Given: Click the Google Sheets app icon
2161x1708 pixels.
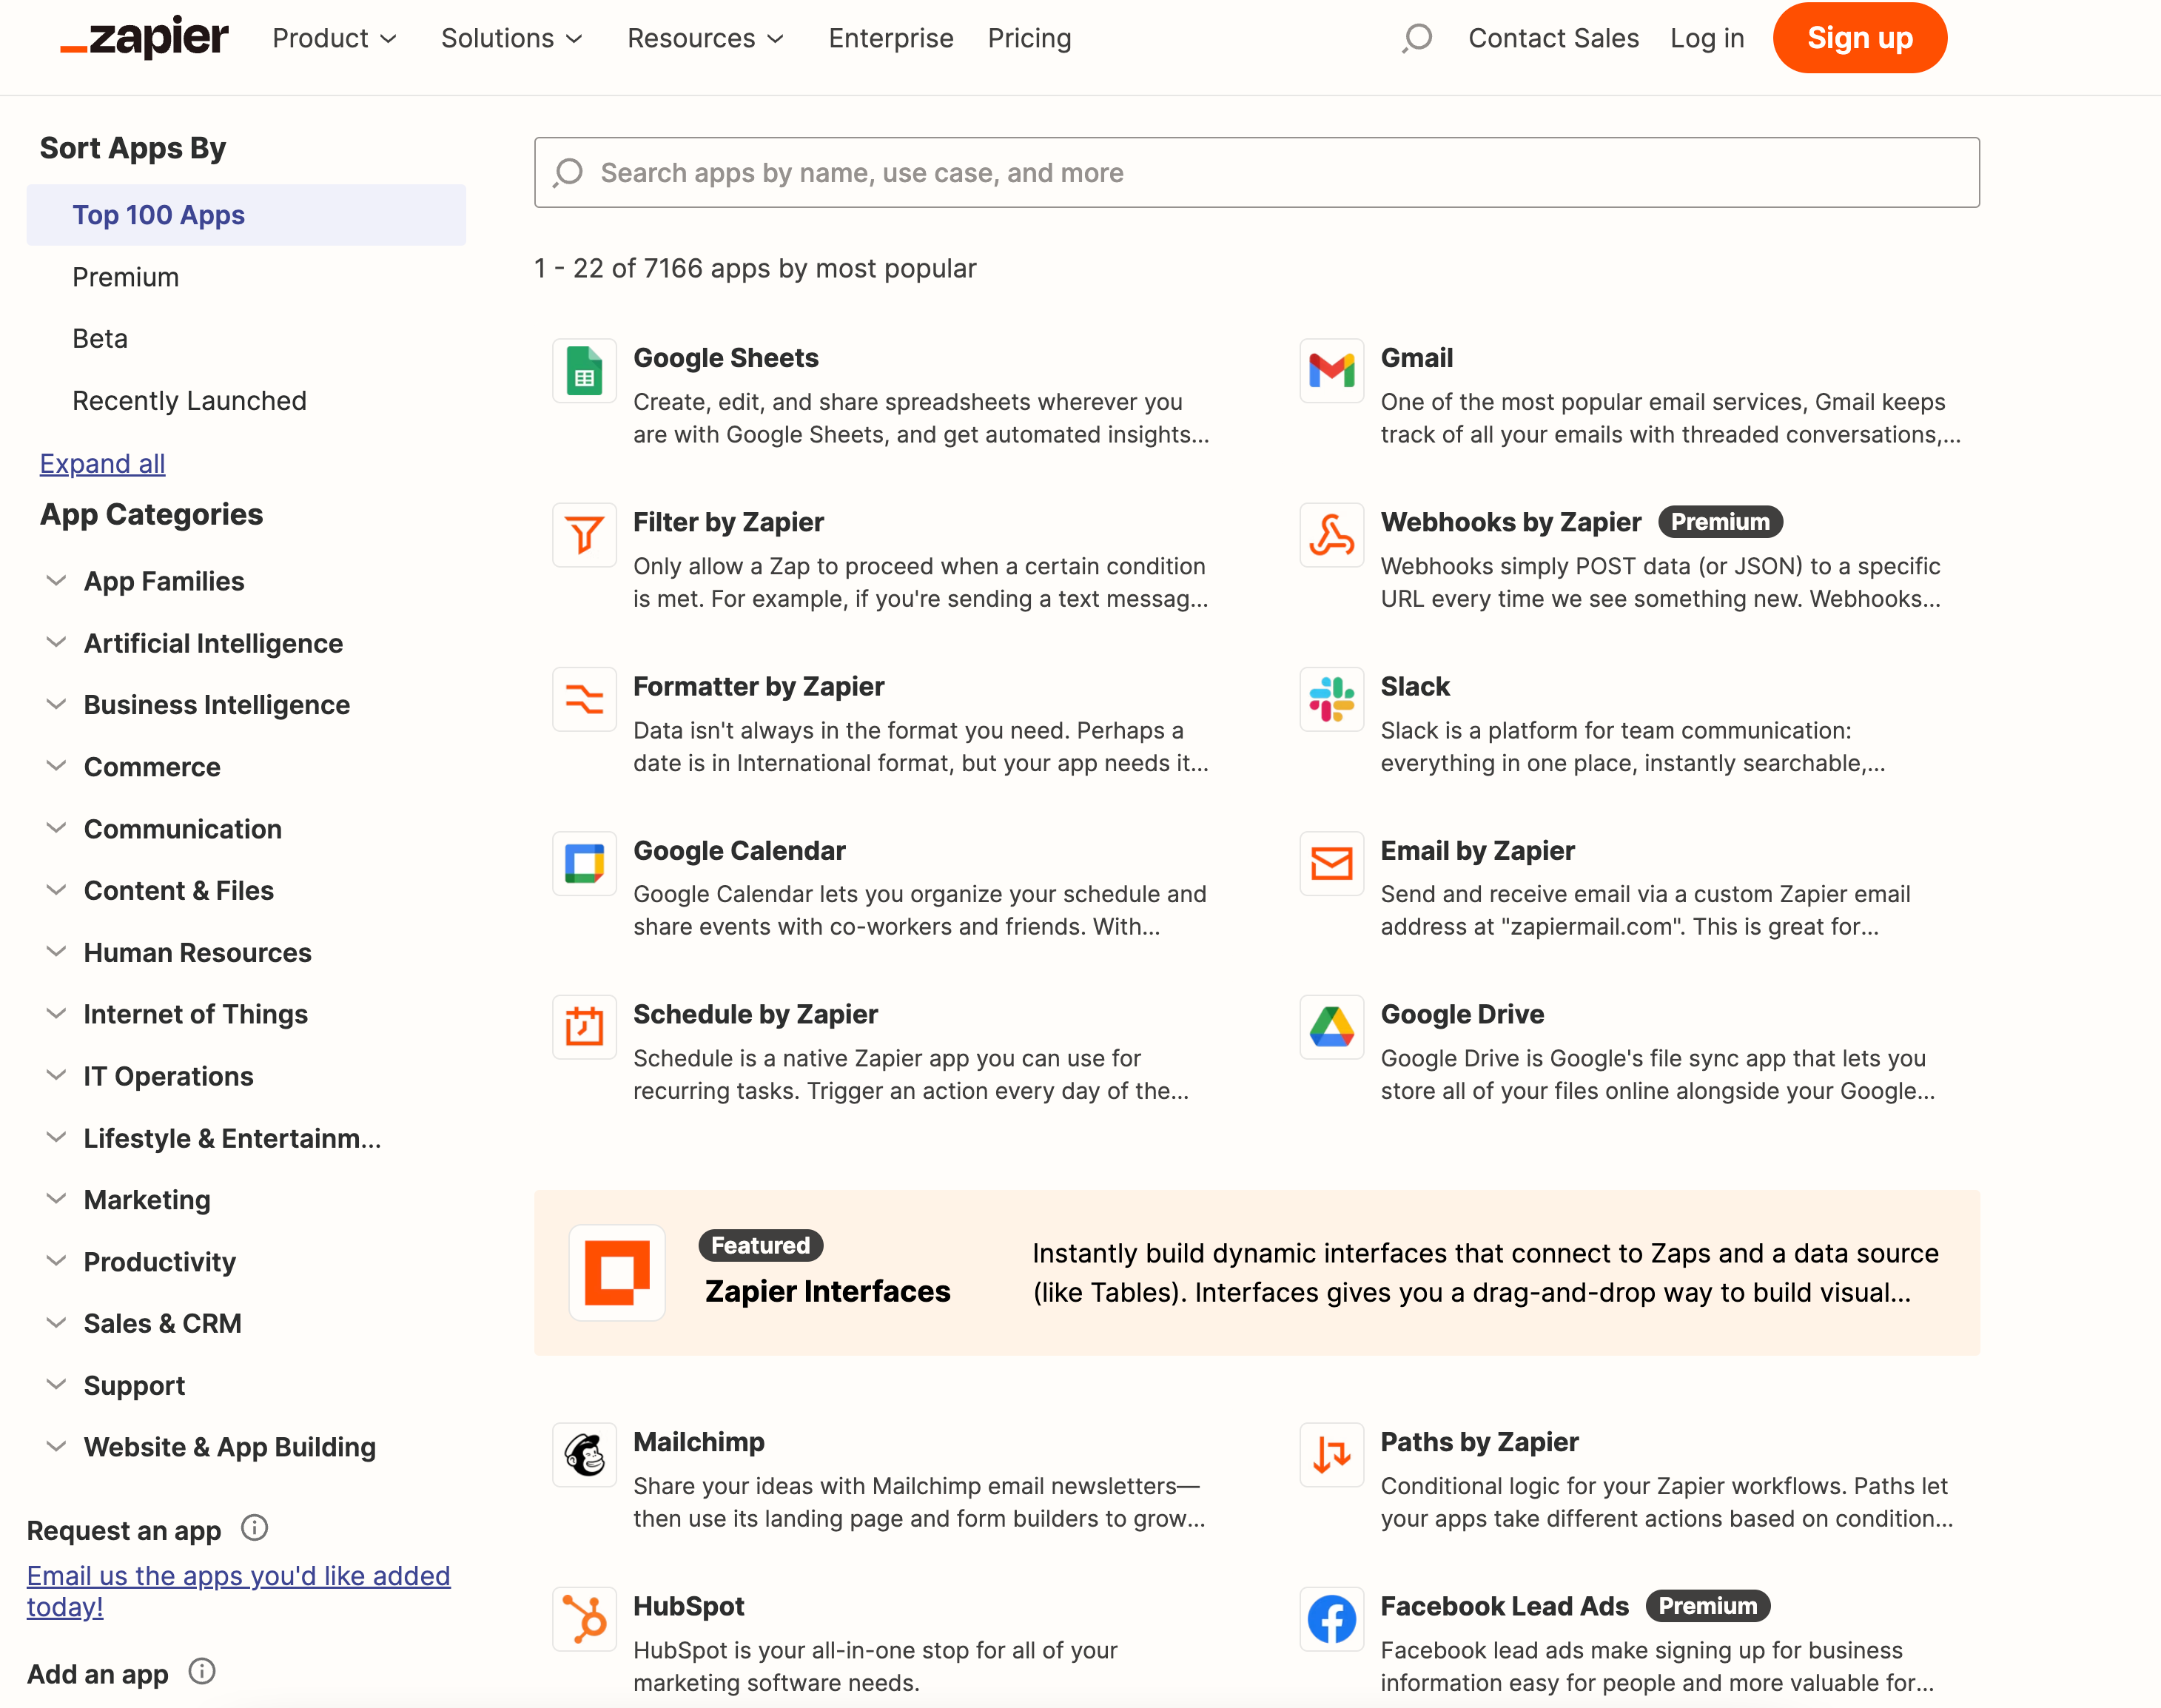Looking at the screenshot, I should point(584,371).
